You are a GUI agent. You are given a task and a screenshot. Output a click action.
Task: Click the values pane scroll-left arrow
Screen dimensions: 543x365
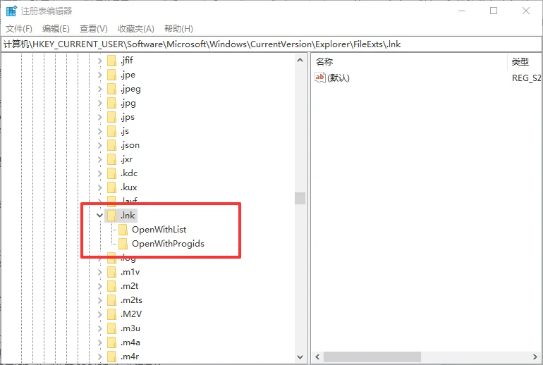[317, 357]
